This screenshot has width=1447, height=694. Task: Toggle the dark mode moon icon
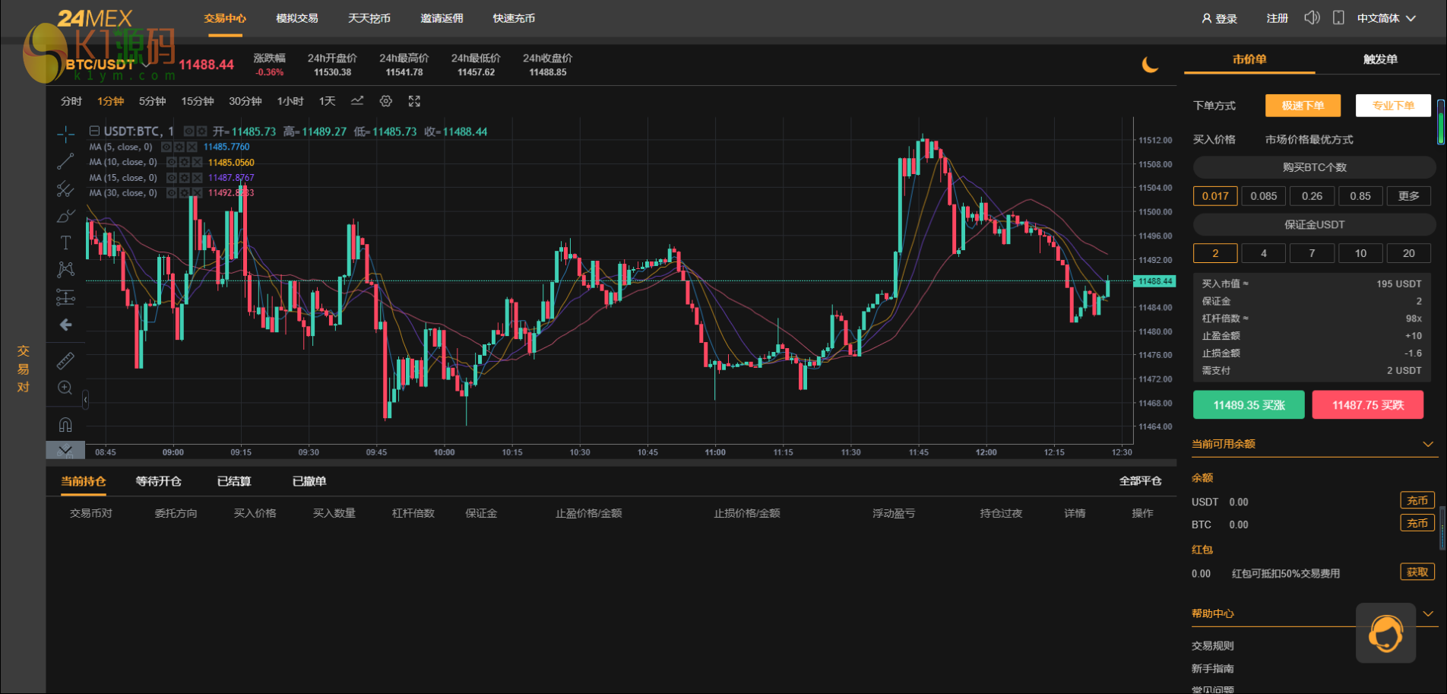coord(1150,65)
